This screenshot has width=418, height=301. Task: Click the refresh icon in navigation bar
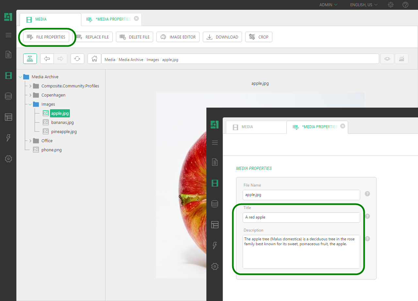click(77, 59)
